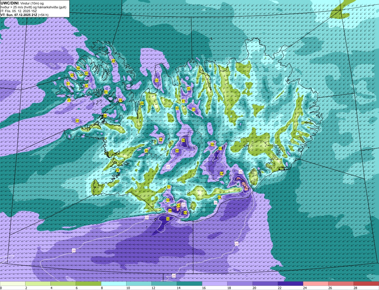Pick the 10–12 m/s light teal legend swatch
Image resolution: width=379 pixels, height=290 pixels.
coord(139,283)
